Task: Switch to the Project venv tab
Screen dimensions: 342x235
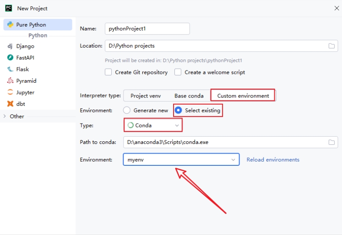Action: click(145, 96)
